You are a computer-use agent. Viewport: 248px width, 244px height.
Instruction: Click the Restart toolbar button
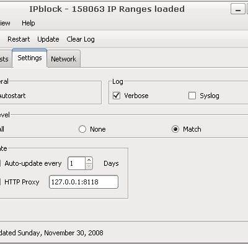[19, 39]
